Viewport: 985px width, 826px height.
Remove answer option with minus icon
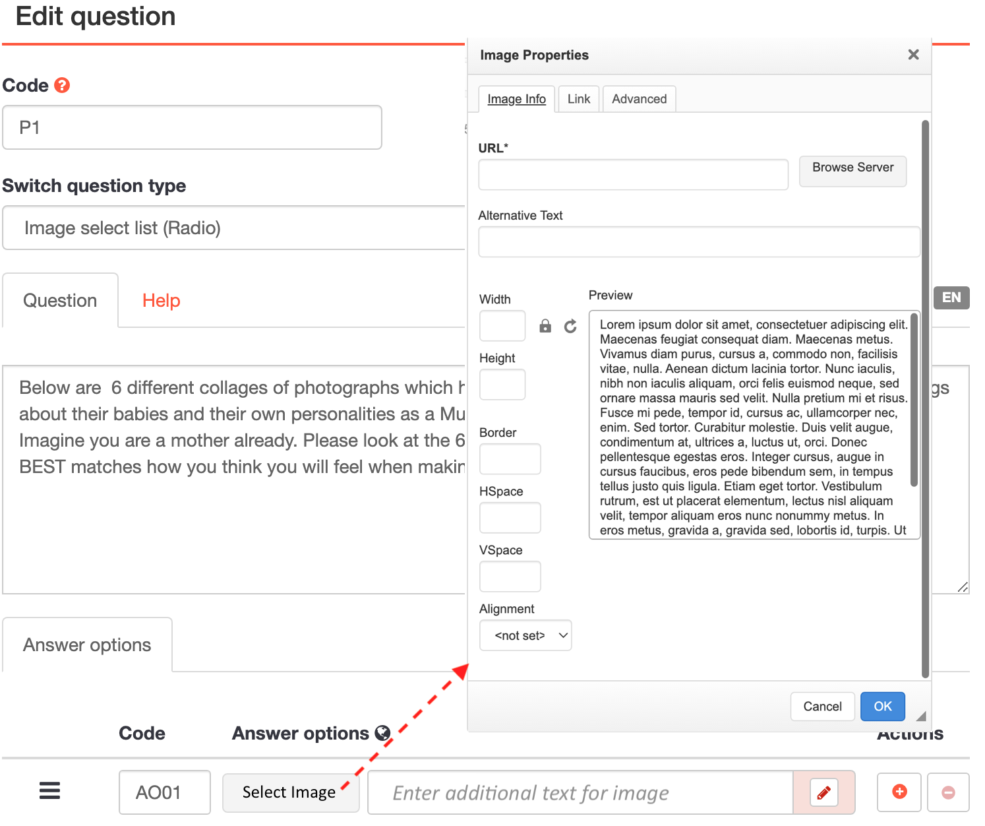[948, 792]
